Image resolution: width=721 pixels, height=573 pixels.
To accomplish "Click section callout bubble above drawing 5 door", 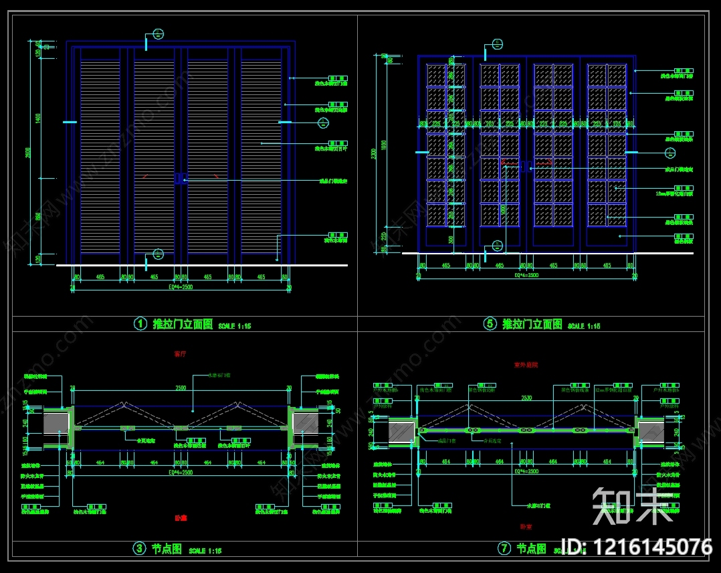I will (497, 44).
